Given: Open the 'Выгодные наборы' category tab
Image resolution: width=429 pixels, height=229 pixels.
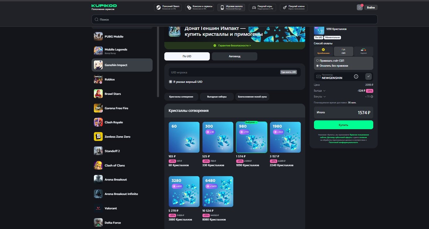Looking at the screenshot, I should pyautogui.click(x=217, y=97).
